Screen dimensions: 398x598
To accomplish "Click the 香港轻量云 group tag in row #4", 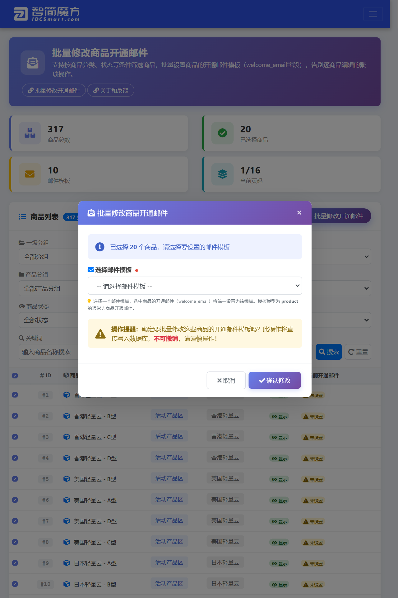I will click(x=225, y=458).
